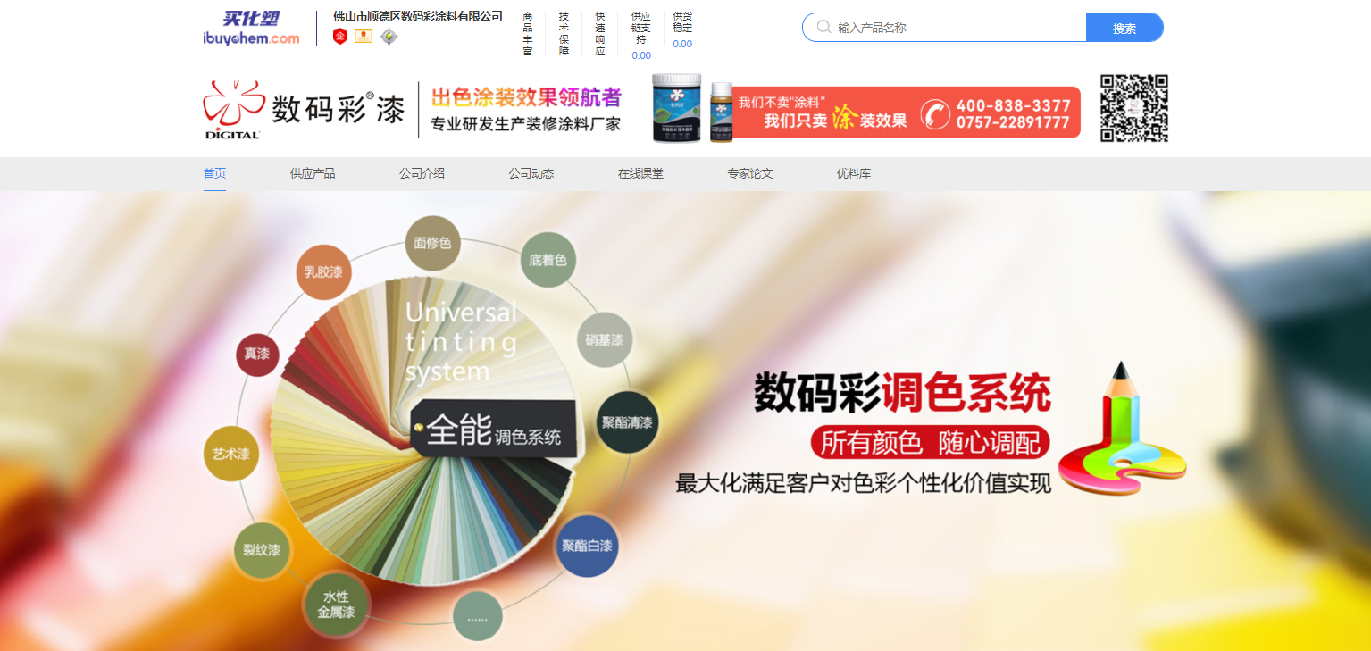Click the 聚酯清漆 dark circle

(x=627, y=421)
